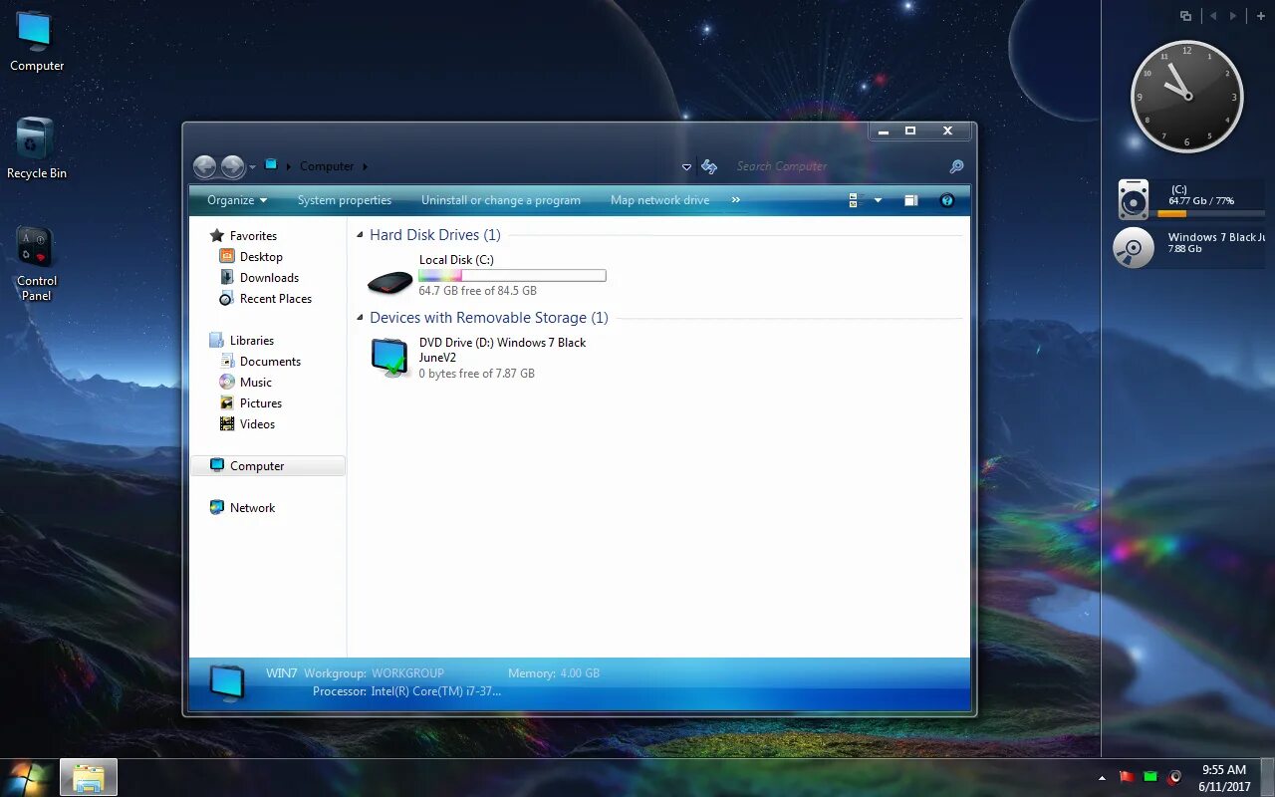The width and height of the screenshot is (1275, 797).
Task: Click Uninstall or change a program
Action: [x=501, y=199]
